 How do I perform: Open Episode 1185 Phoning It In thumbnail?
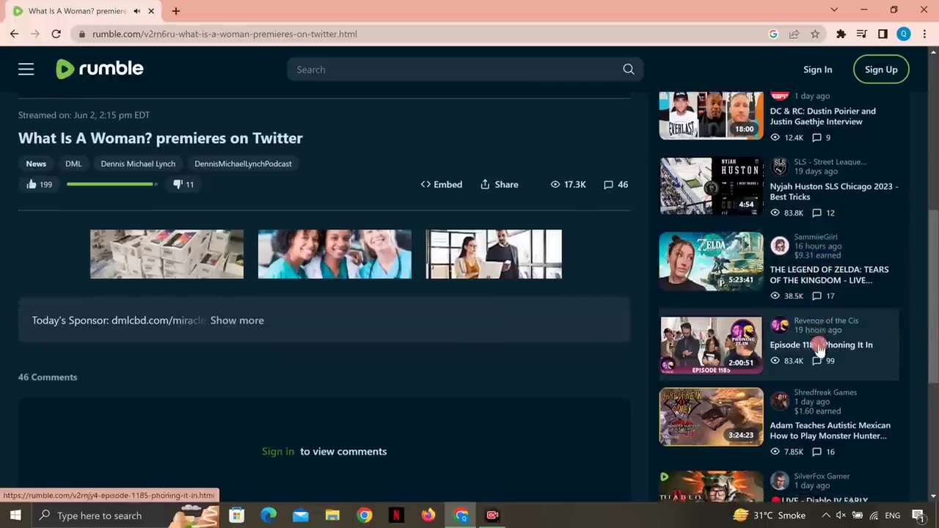(x=711, y=345)
